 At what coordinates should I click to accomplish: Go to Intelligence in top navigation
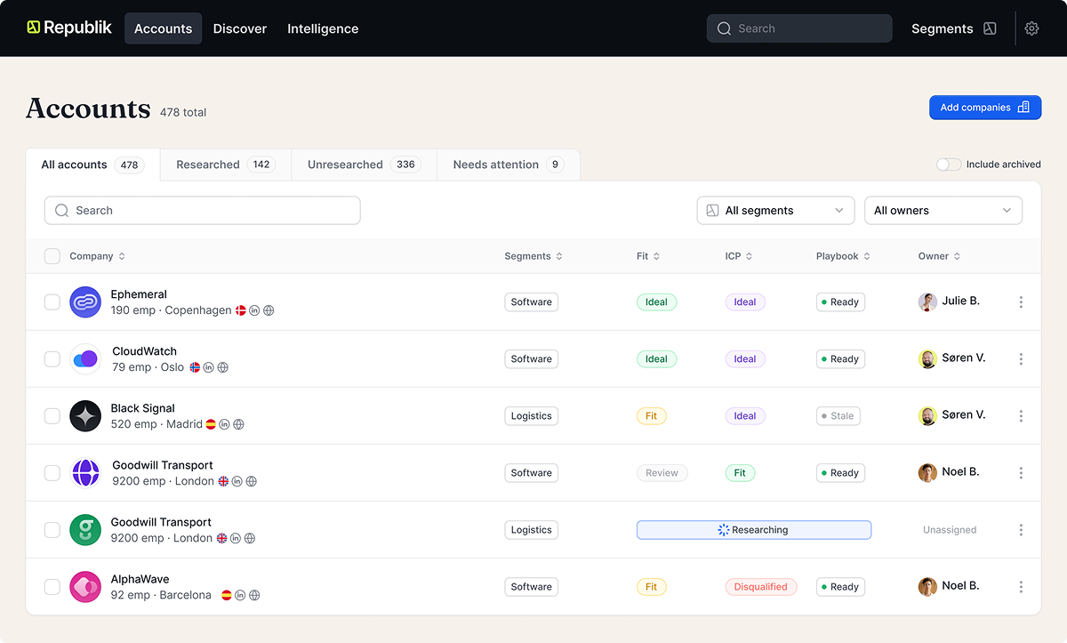[323, 28]
